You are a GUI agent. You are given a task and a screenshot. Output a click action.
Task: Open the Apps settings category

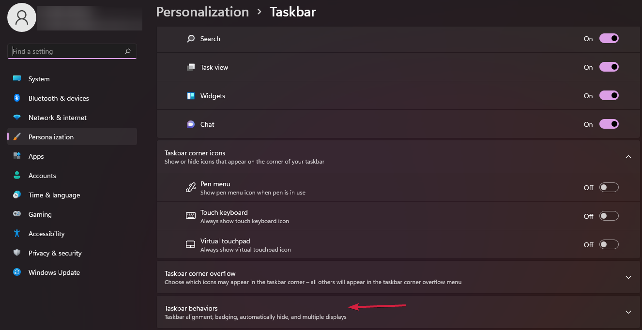coord(36,156)
